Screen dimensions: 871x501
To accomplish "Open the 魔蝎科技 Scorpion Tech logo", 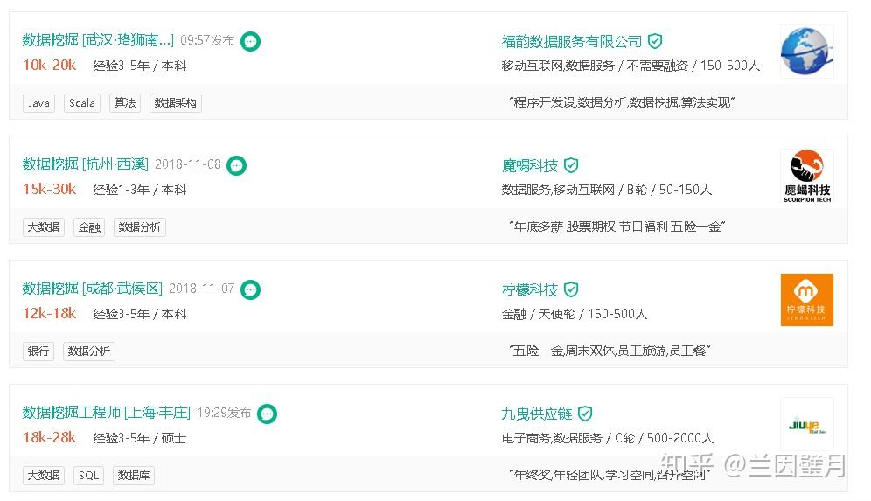I will (x=806, y=176).
